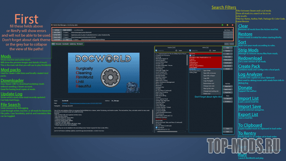The image size is (286, 161).
Task: Open the inactive list Name sort dropdown
Action: click(183, 51)
